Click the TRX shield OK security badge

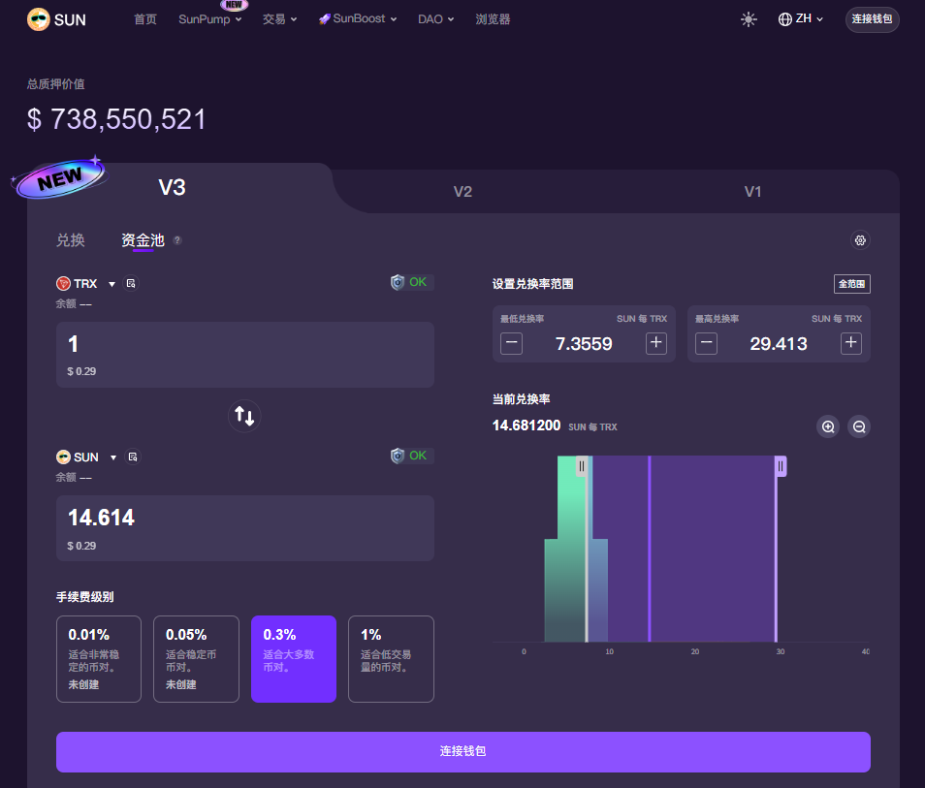tap(411, 282)
